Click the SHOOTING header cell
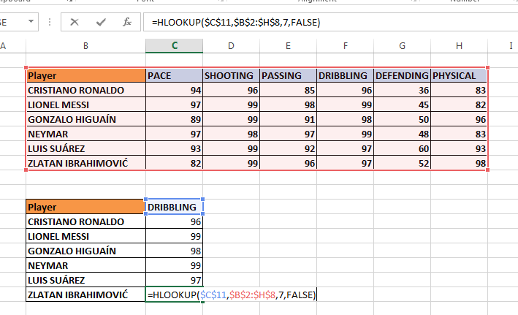This screenshot has width=518, height=315. pos(232,75)
